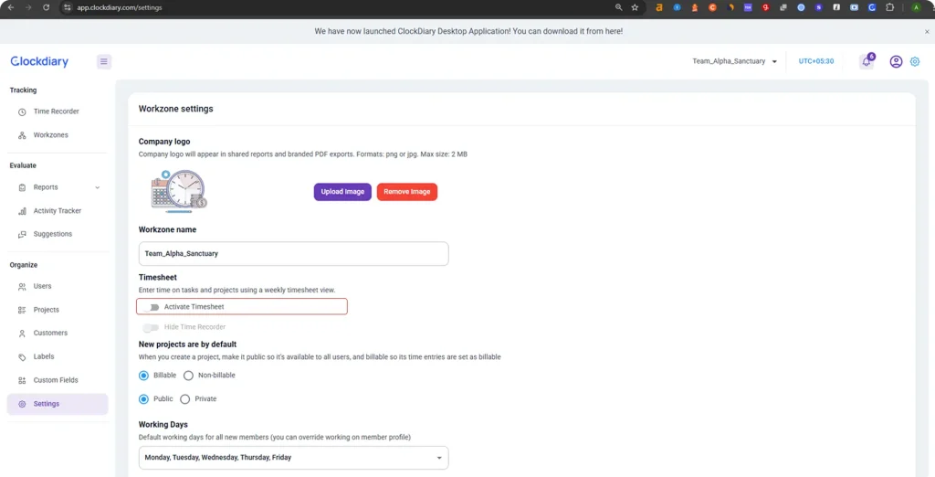Select Settings in the sidebar

pos(58,404)
